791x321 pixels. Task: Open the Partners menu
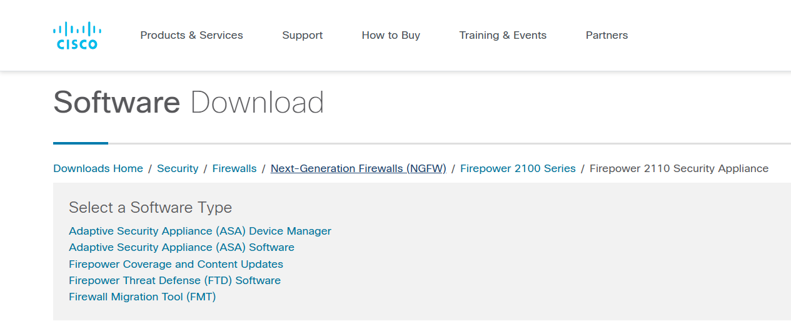[x=607, y=35]
